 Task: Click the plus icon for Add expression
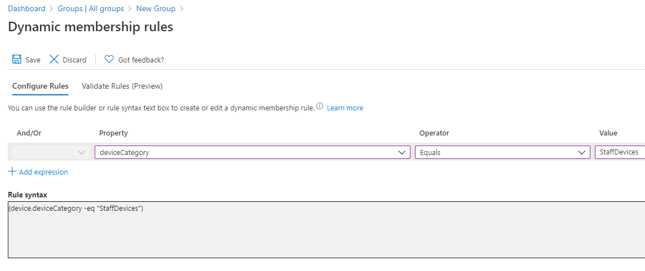(x=12, y=172)
